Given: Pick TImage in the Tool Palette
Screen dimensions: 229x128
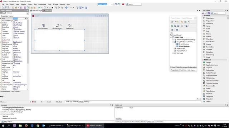Looking at the screenshot, I should [x=208, y=63].
